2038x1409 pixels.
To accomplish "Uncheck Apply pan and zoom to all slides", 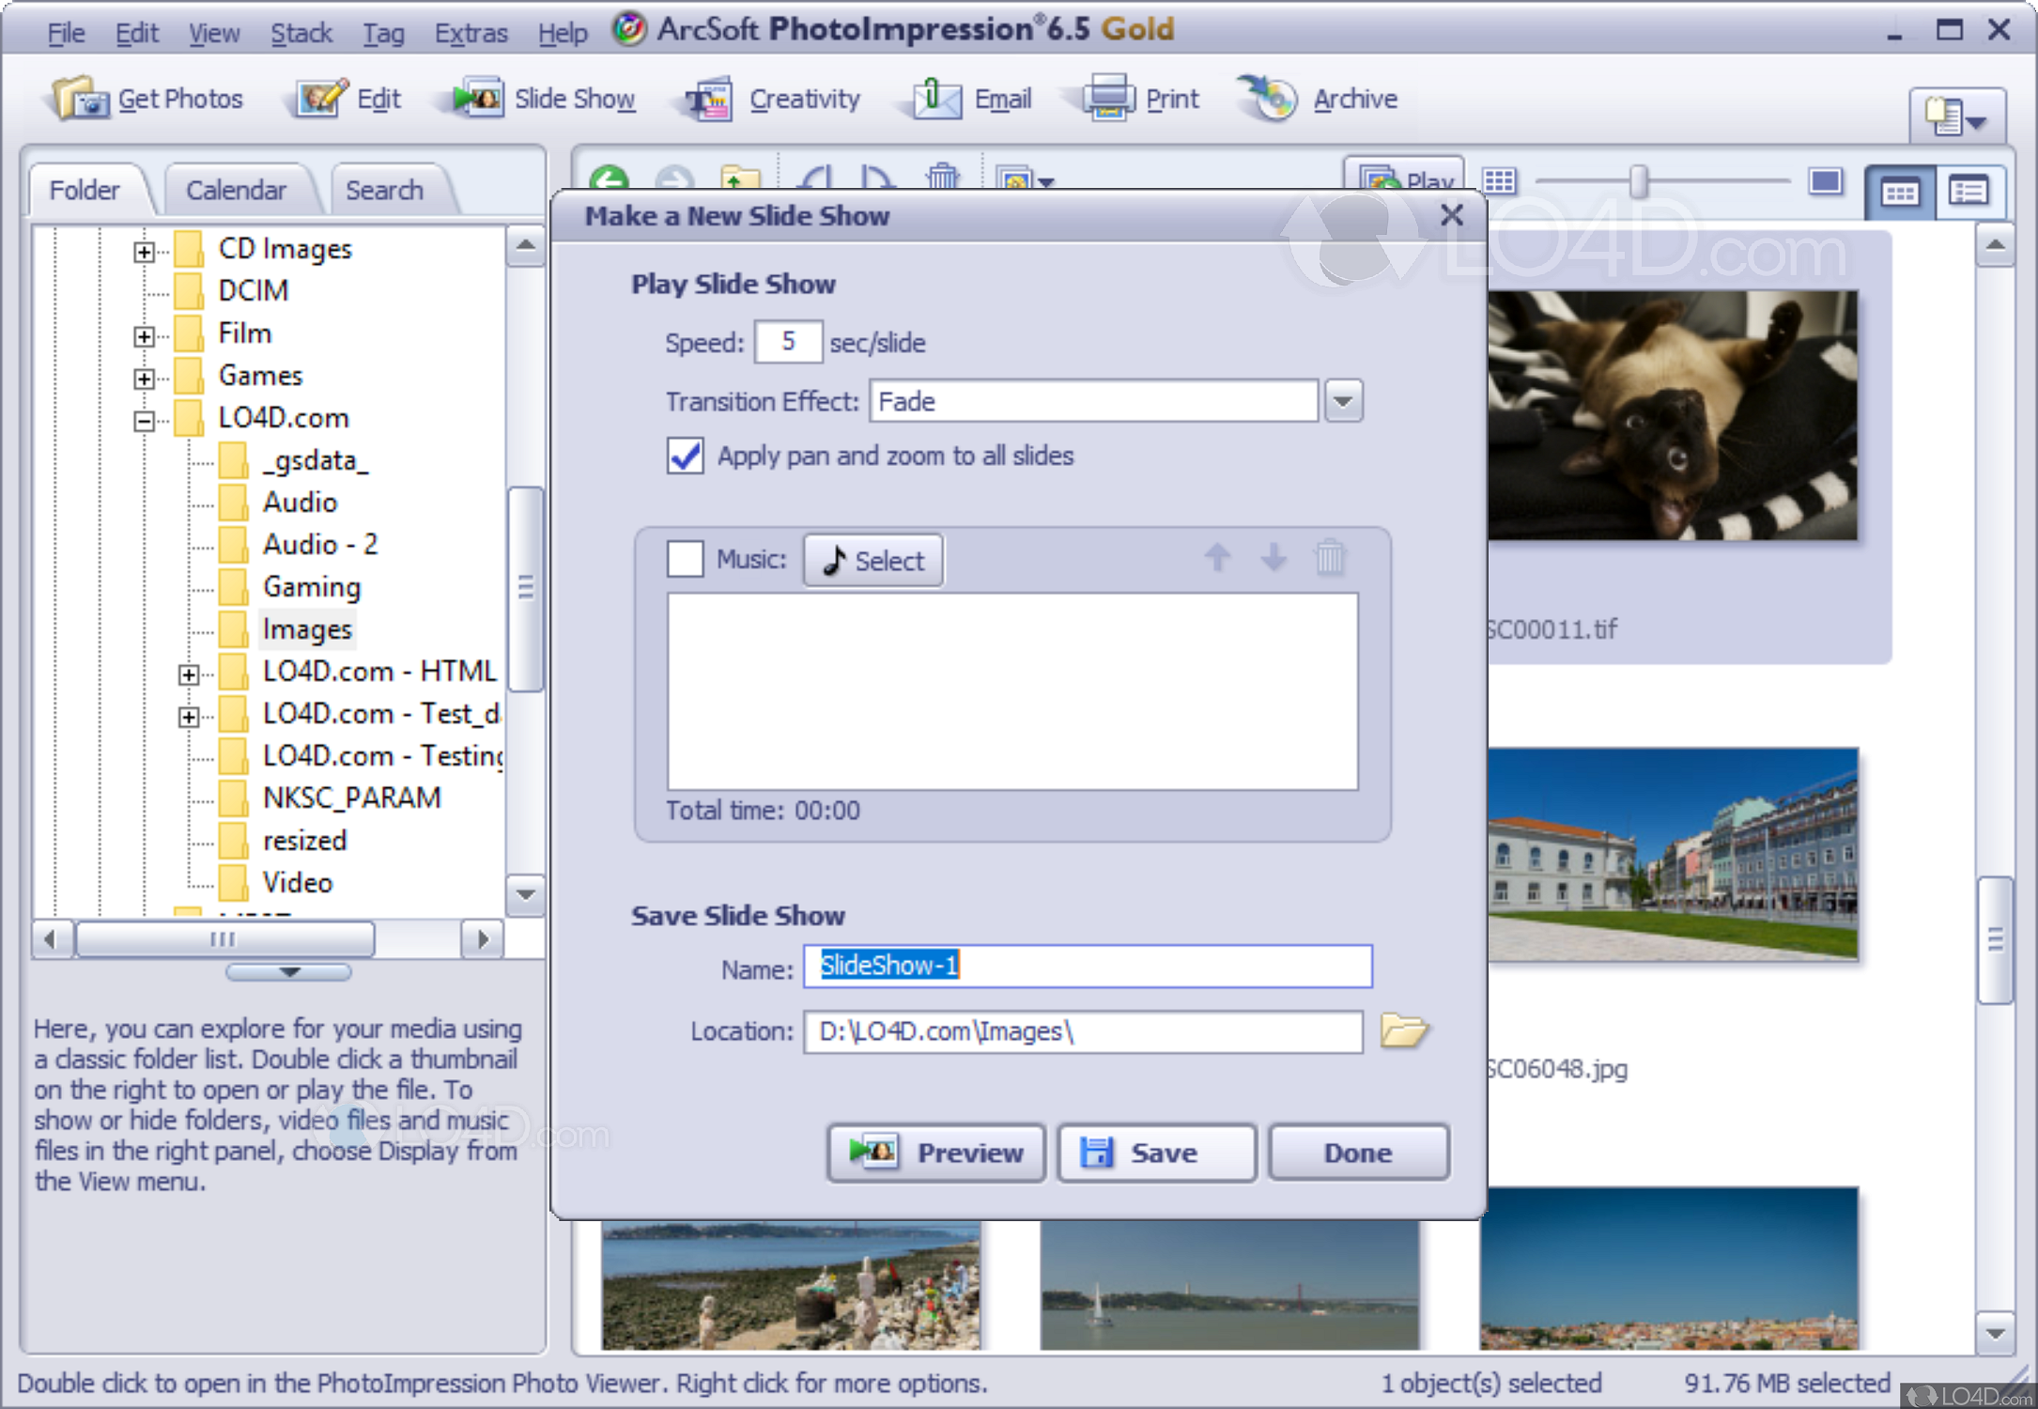I will tap(686, 457).
